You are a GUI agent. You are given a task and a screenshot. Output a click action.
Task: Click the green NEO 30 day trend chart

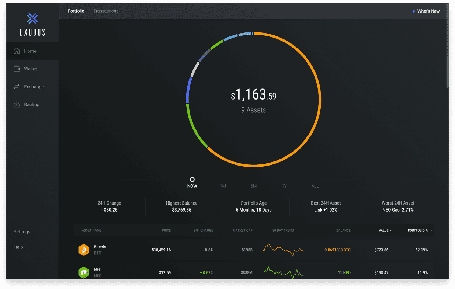click(283, 272)
